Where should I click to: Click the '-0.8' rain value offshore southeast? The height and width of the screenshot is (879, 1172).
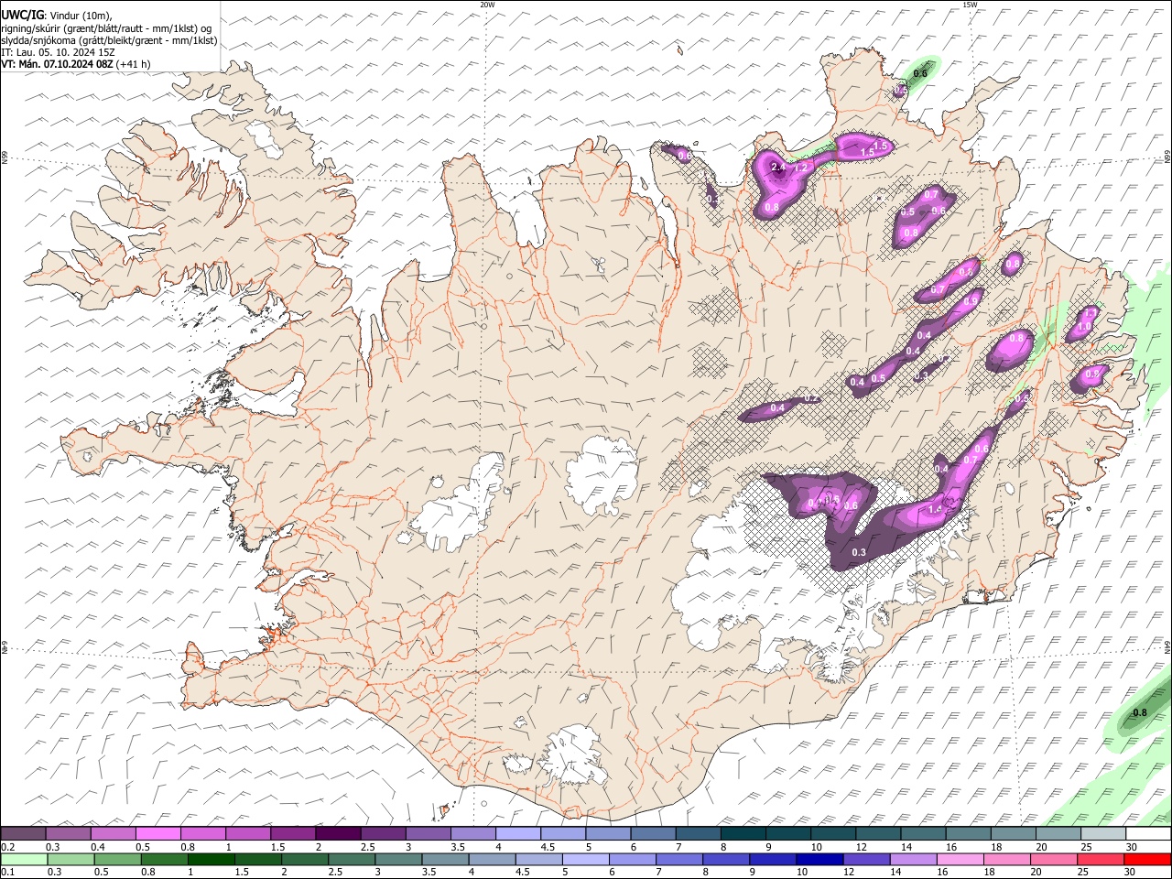pos(1138,713)
